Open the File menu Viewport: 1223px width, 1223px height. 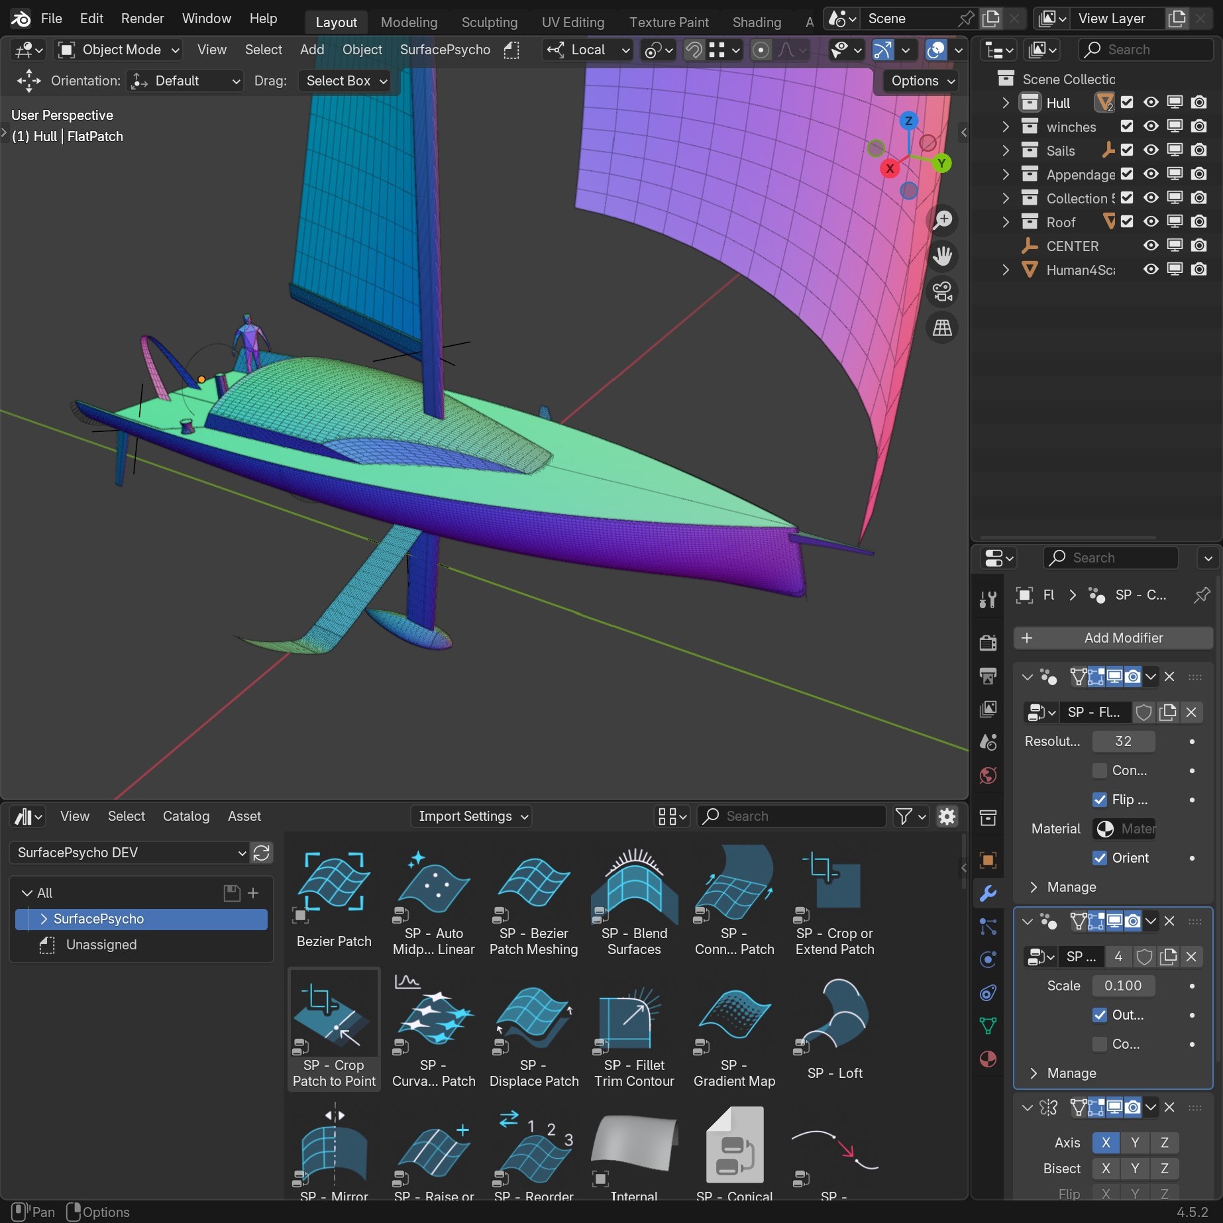click(x=51, y=19)
